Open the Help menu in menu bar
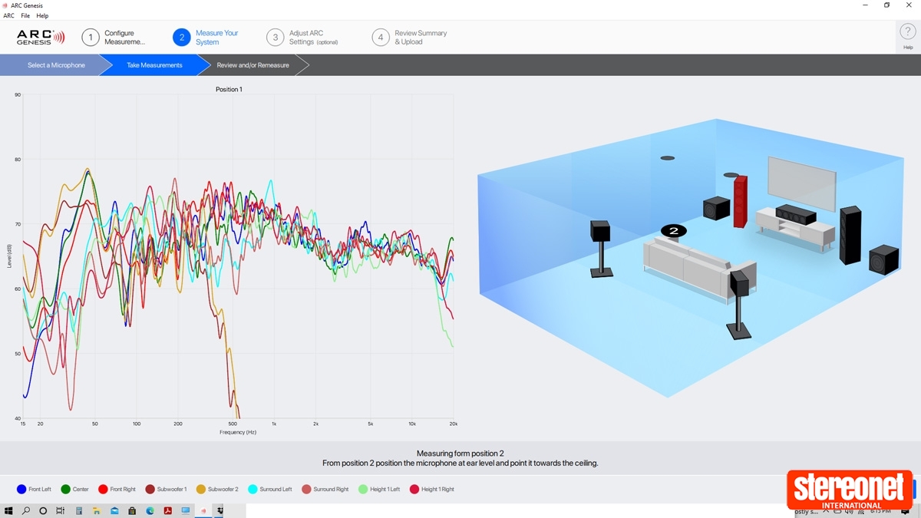 [x=42, y=15]
